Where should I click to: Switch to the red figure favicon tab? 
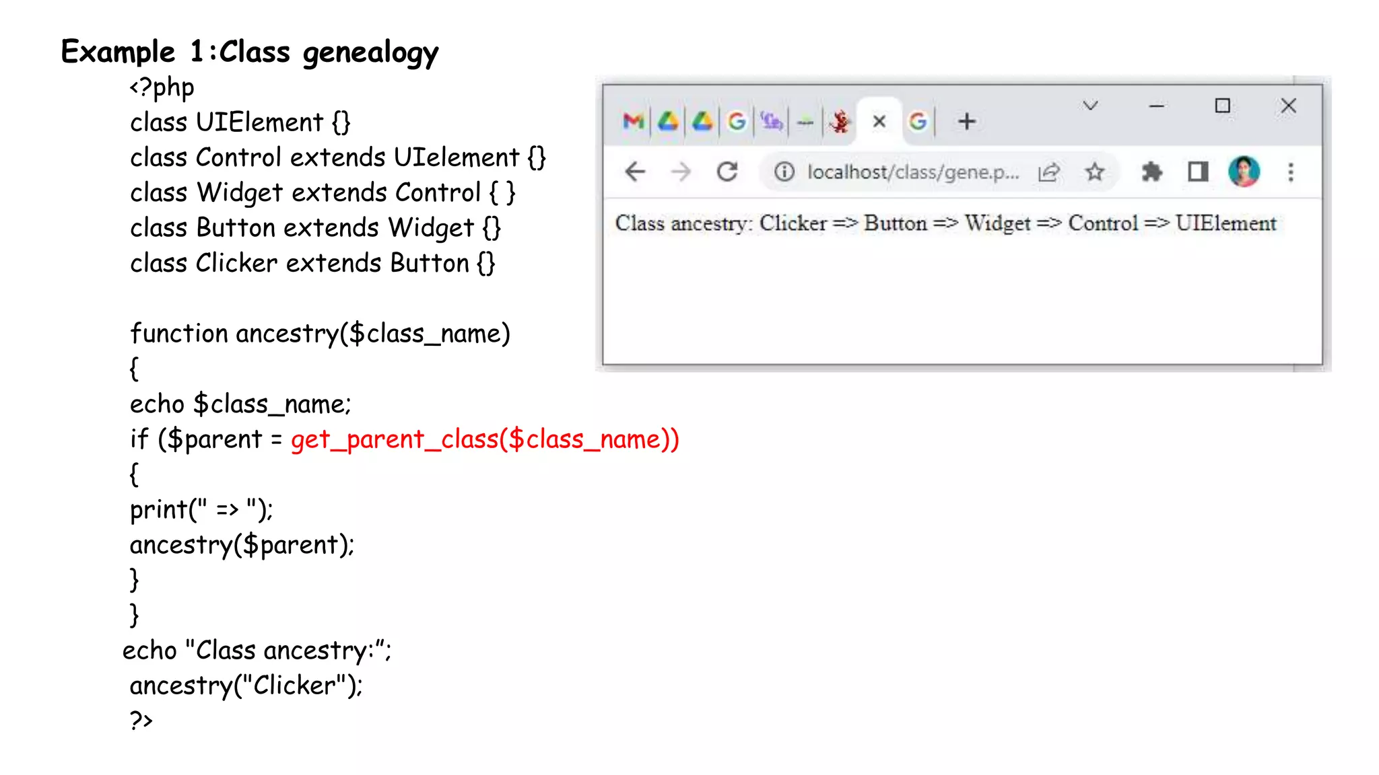(840, 122)
